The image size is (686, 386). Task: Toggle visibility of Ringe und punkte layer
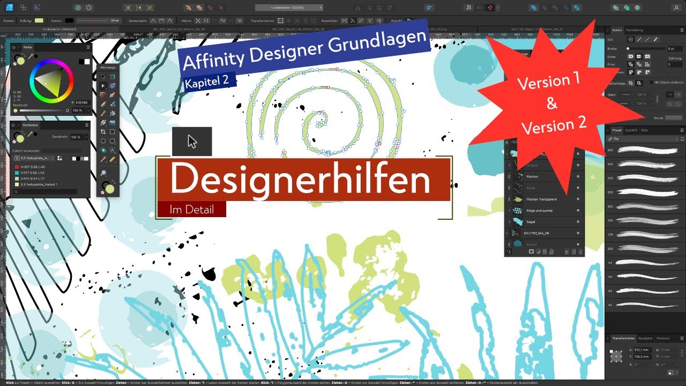(578, 211)
